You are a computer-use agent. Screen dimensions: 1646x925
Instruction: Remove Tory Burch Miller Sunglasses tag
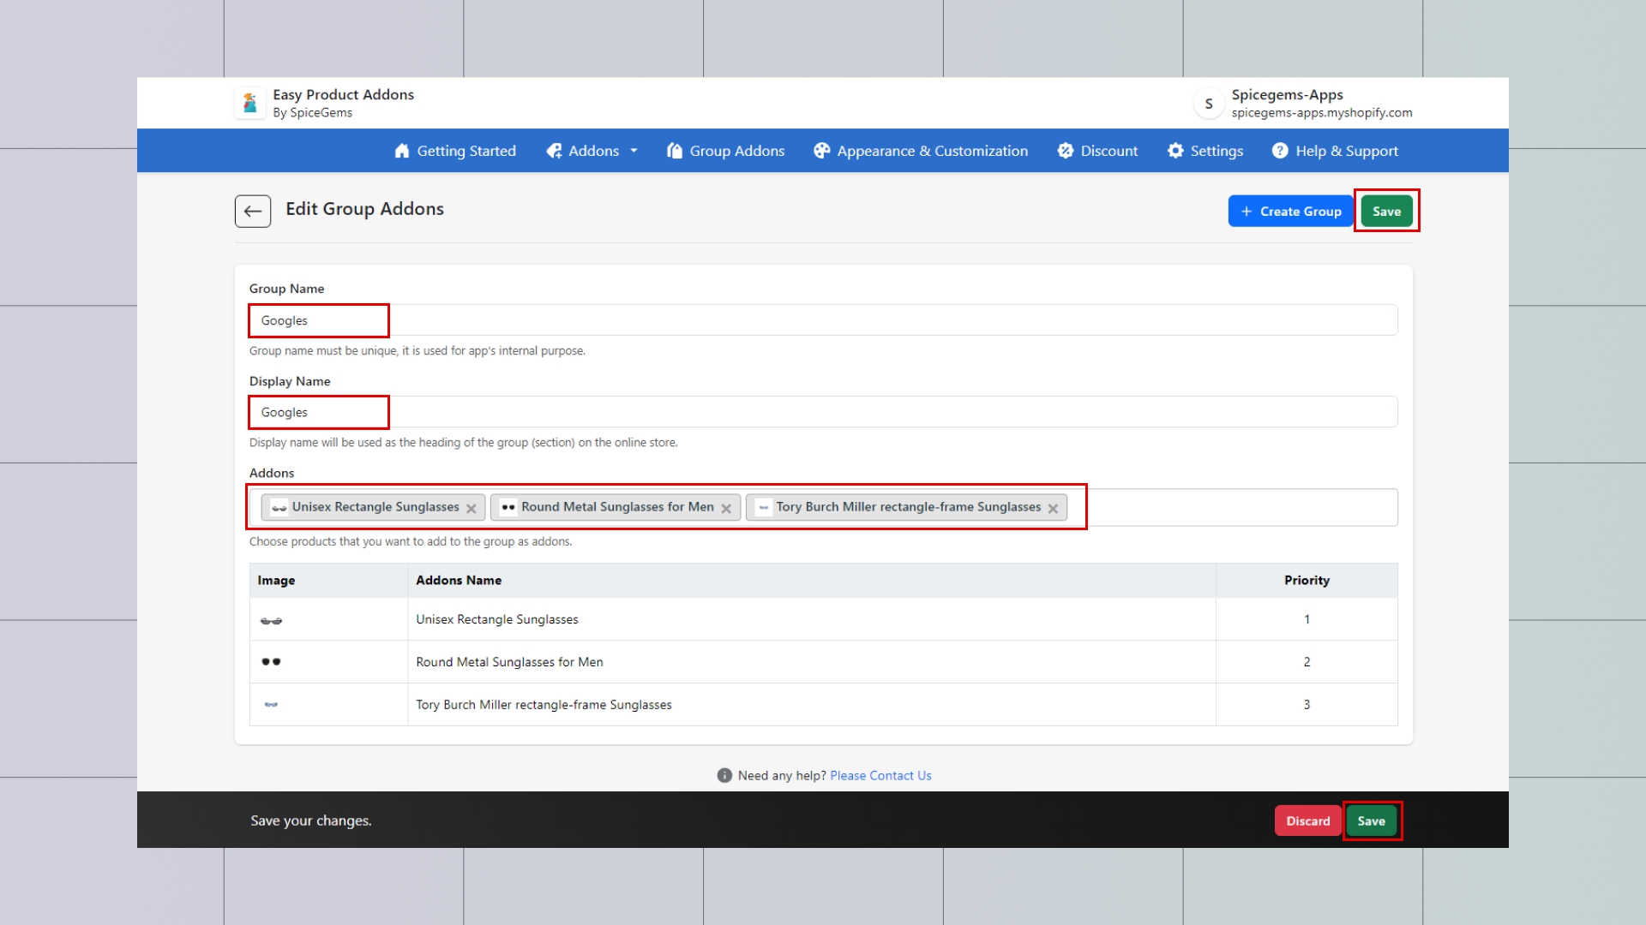click(x=1053, y=508)
